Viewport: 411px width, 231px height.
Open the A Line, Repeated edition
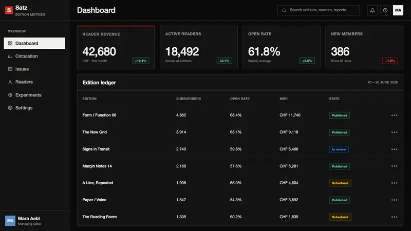point(98,183)
